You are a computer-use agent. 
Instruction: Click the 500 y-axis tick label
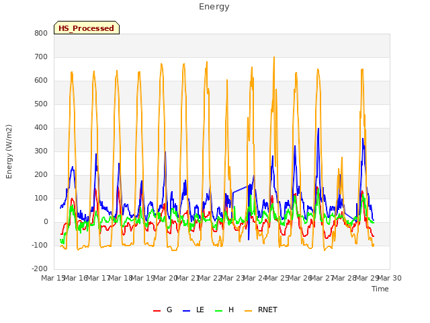41,104
